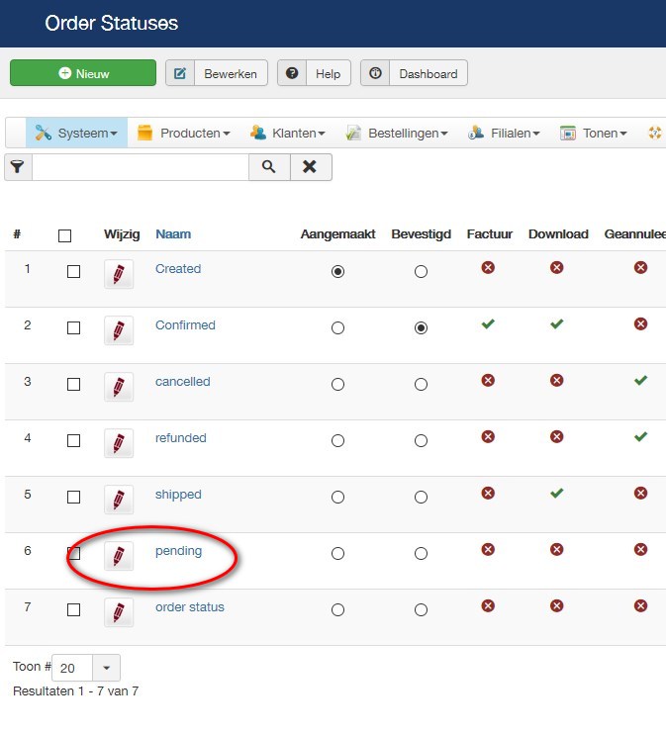This screenshot has height=734, width=666.
Task: Open the cancelled status link
Action: click(183, 382)
